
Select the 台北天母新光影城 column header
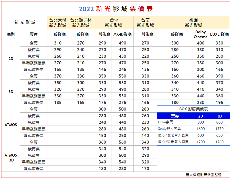point(58,22)
